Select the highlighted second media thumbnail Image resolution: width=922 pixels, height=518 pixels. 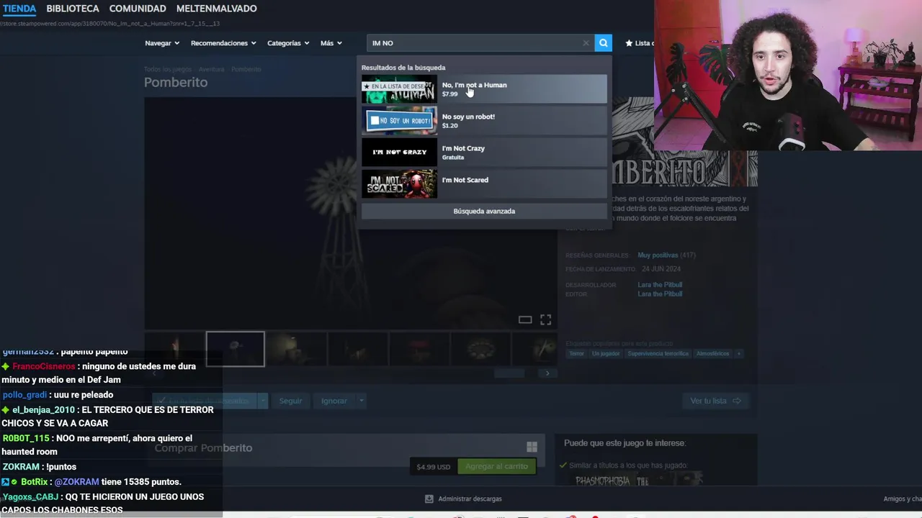click(x=235, y=349)
